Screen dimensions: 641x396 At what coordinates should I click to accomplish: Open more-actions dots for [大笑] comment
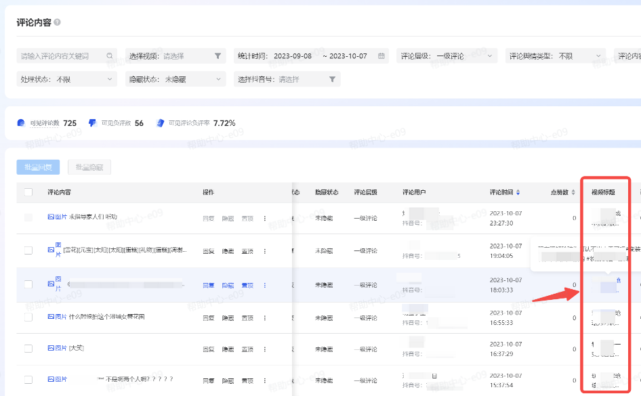tap(264, 349)
